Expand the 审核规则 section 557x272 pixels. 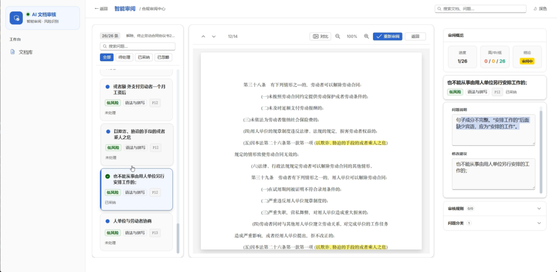495,209
